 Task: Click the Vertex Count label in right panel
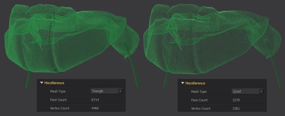[201, 108]
